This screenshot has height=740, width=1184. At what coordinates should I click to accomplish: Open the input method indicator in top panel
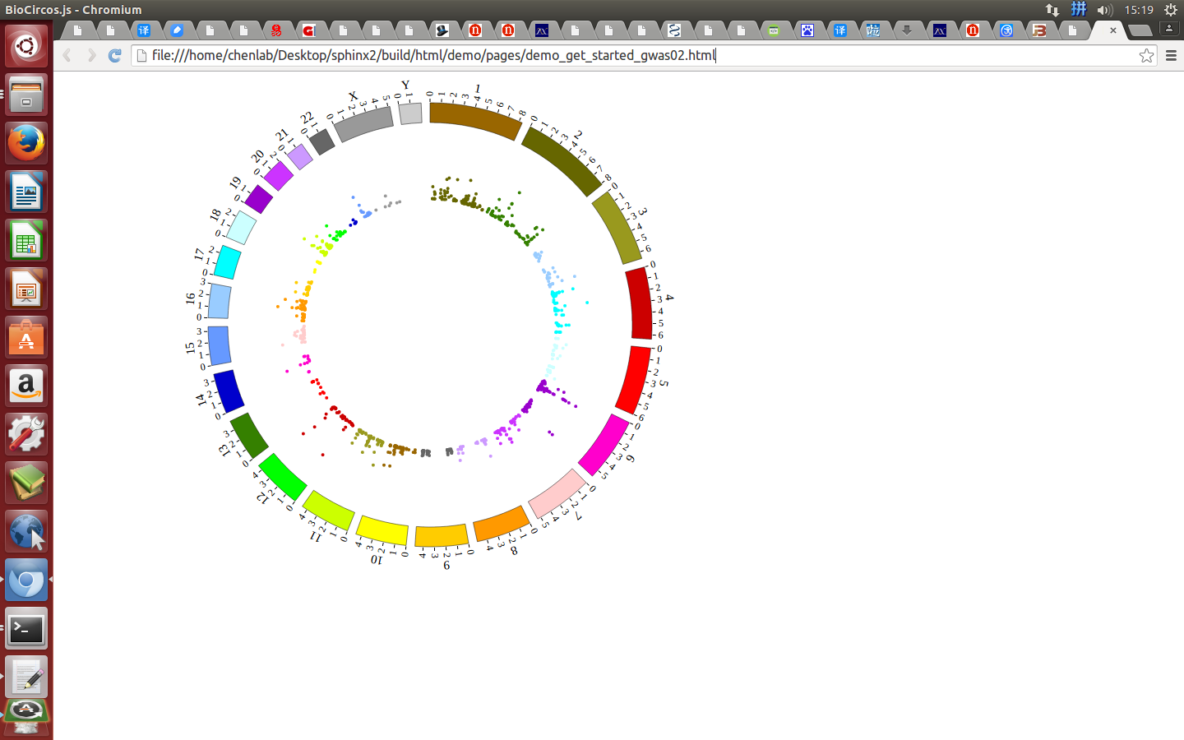[1079, 10]
